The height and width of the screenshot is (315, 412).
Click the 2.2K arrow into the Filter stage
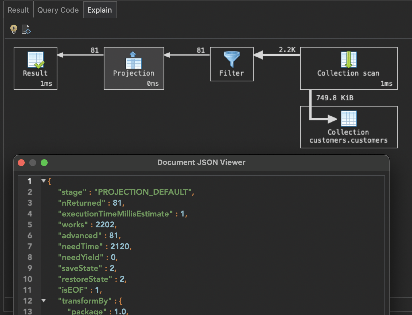pos(277,55)
